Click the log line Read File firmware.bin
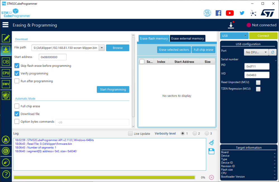The image size is (279, 182). click(x=44, y=144)
